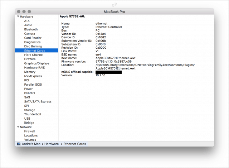Click the Type value Ethernet Controller
This screenshot has width=229, height=168.
(109, 27)
